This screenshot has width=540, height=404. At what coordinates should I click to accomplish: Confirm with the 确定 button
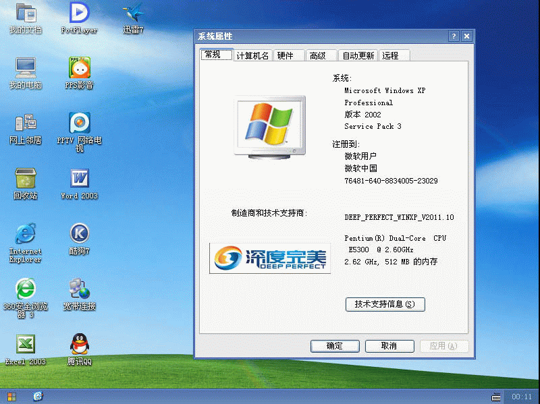335,346
